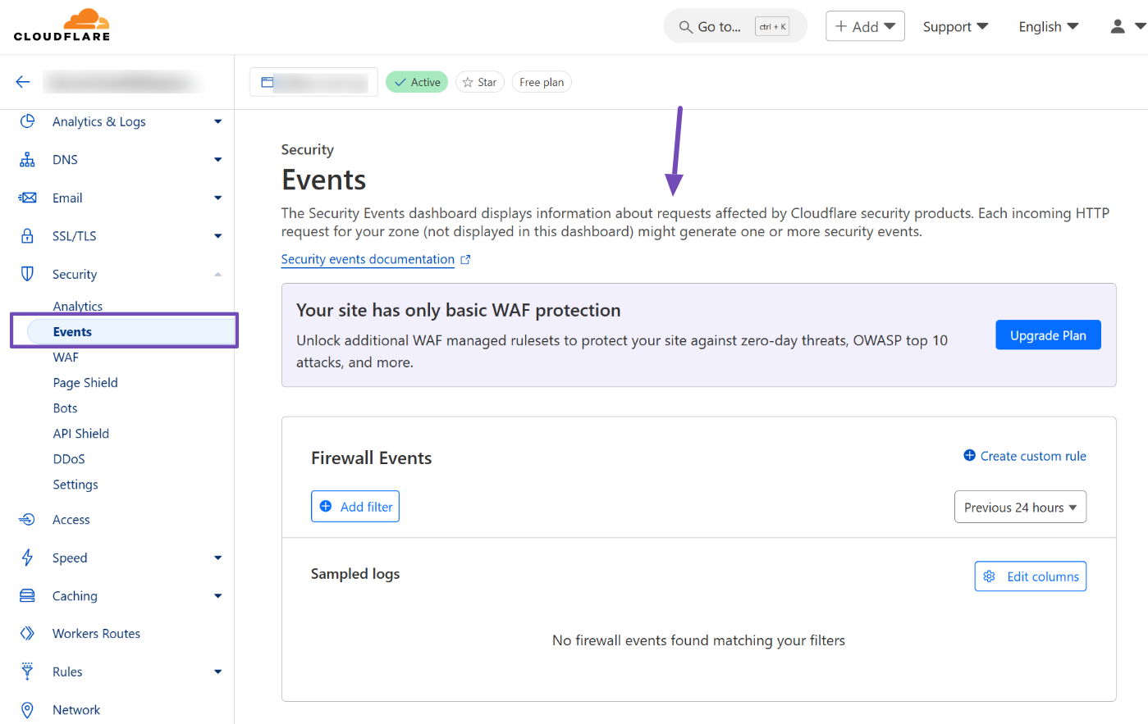Click the 'Sampled logs' heading
The image size is (1148, 724).
pyautogui.click(x=355, y=574)
